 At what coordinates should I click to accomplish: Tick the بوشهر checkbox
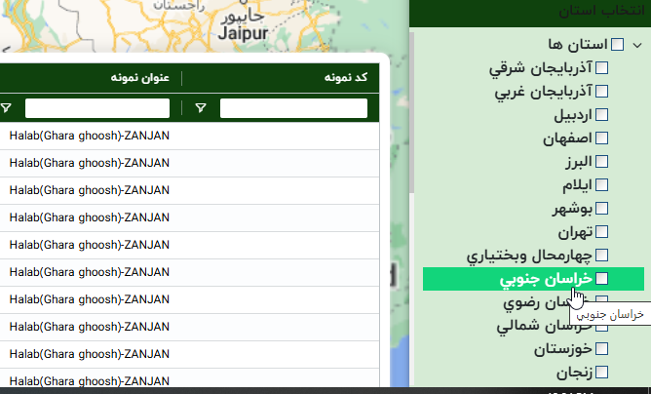tap(601, 209)
